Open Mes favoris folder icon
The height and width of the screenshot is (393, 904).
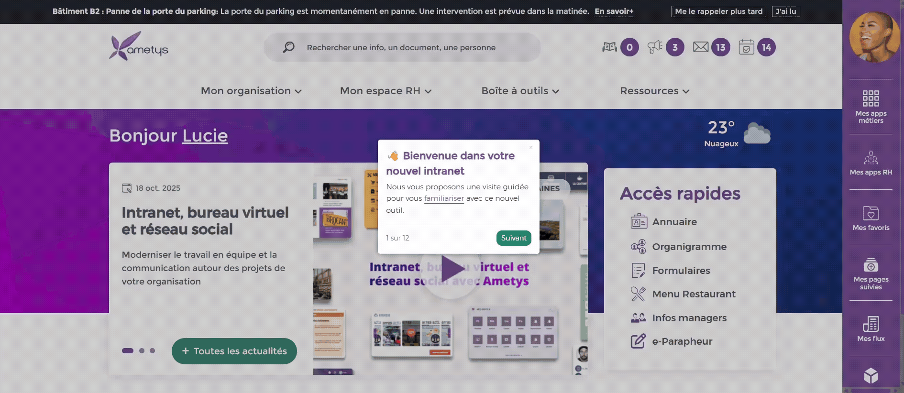tap(871, 213)
